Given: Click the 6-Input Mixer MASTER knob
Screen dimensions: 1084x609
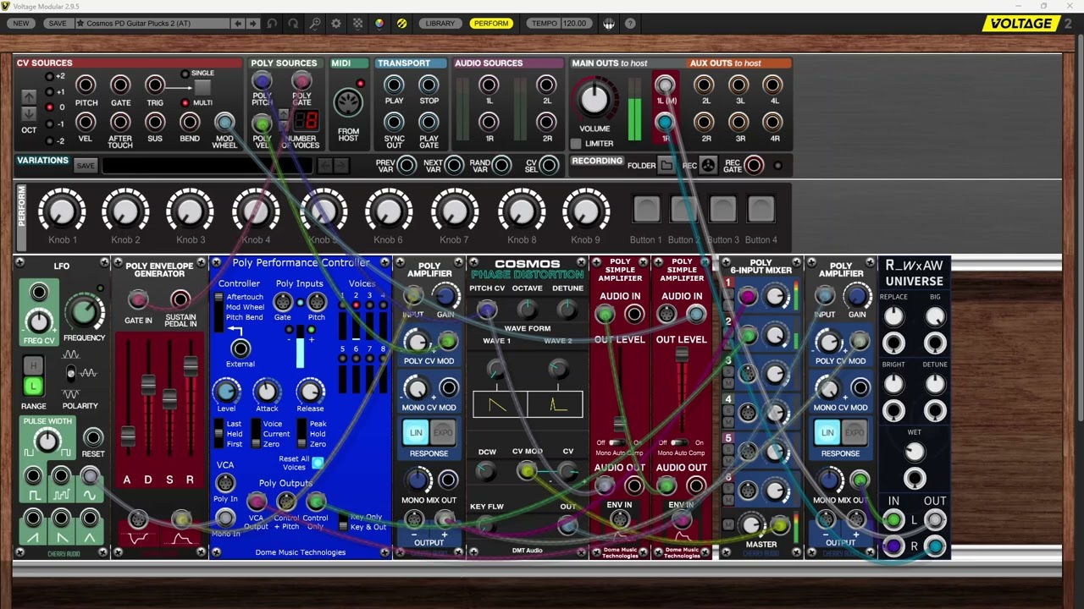Looking at the screenshot, I should (750, 525).
